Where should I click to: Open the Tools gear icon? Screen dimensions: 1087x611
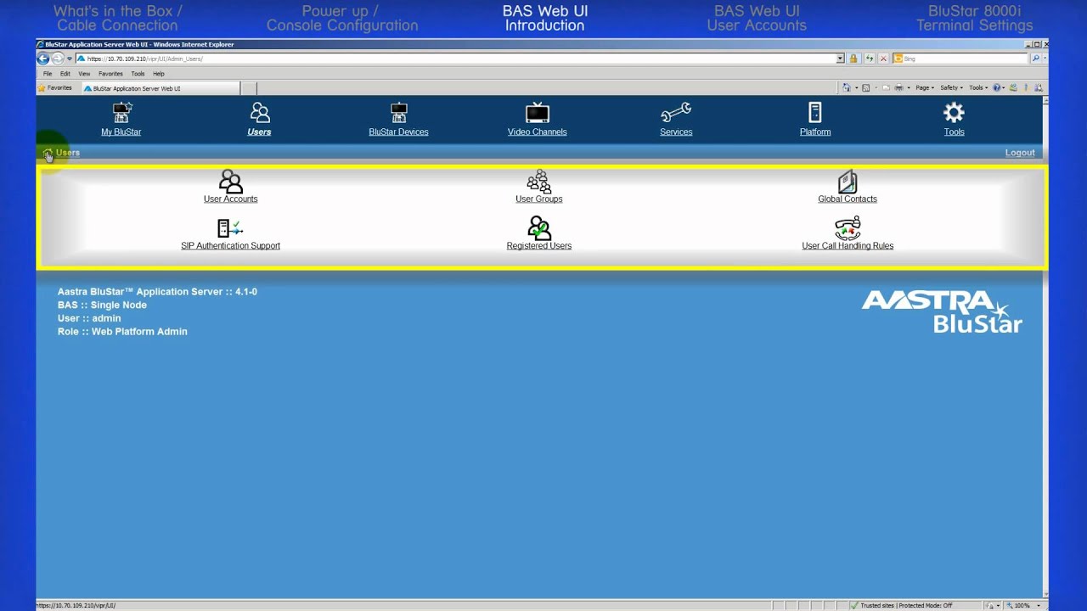[x=954, y=113]
